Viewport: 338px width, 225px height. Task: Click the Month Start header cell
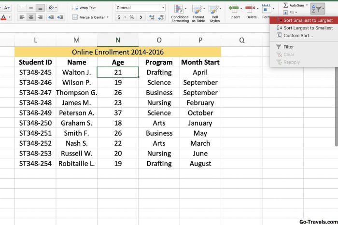tap(200, 62)
